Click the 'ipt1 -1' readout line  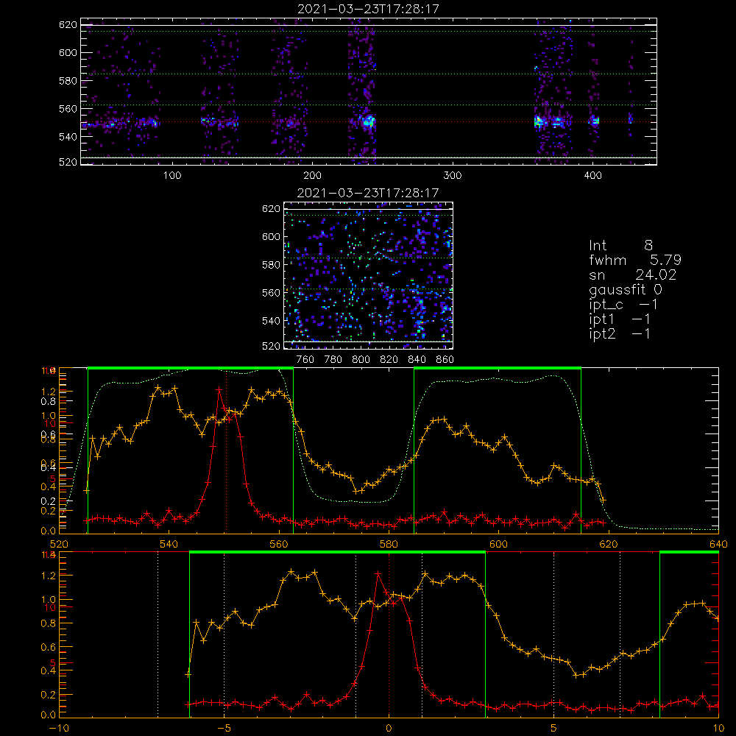[x=620, y=319]
